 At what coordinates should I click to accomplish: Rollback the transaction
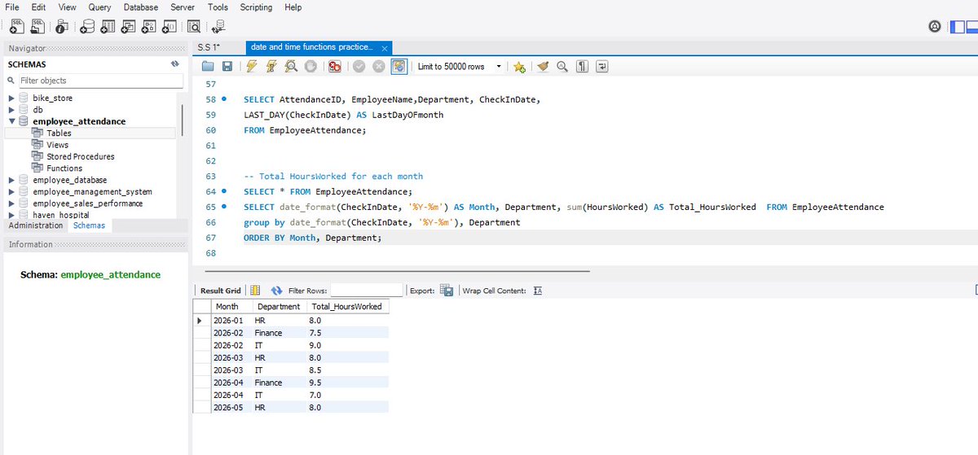(378, 67)
